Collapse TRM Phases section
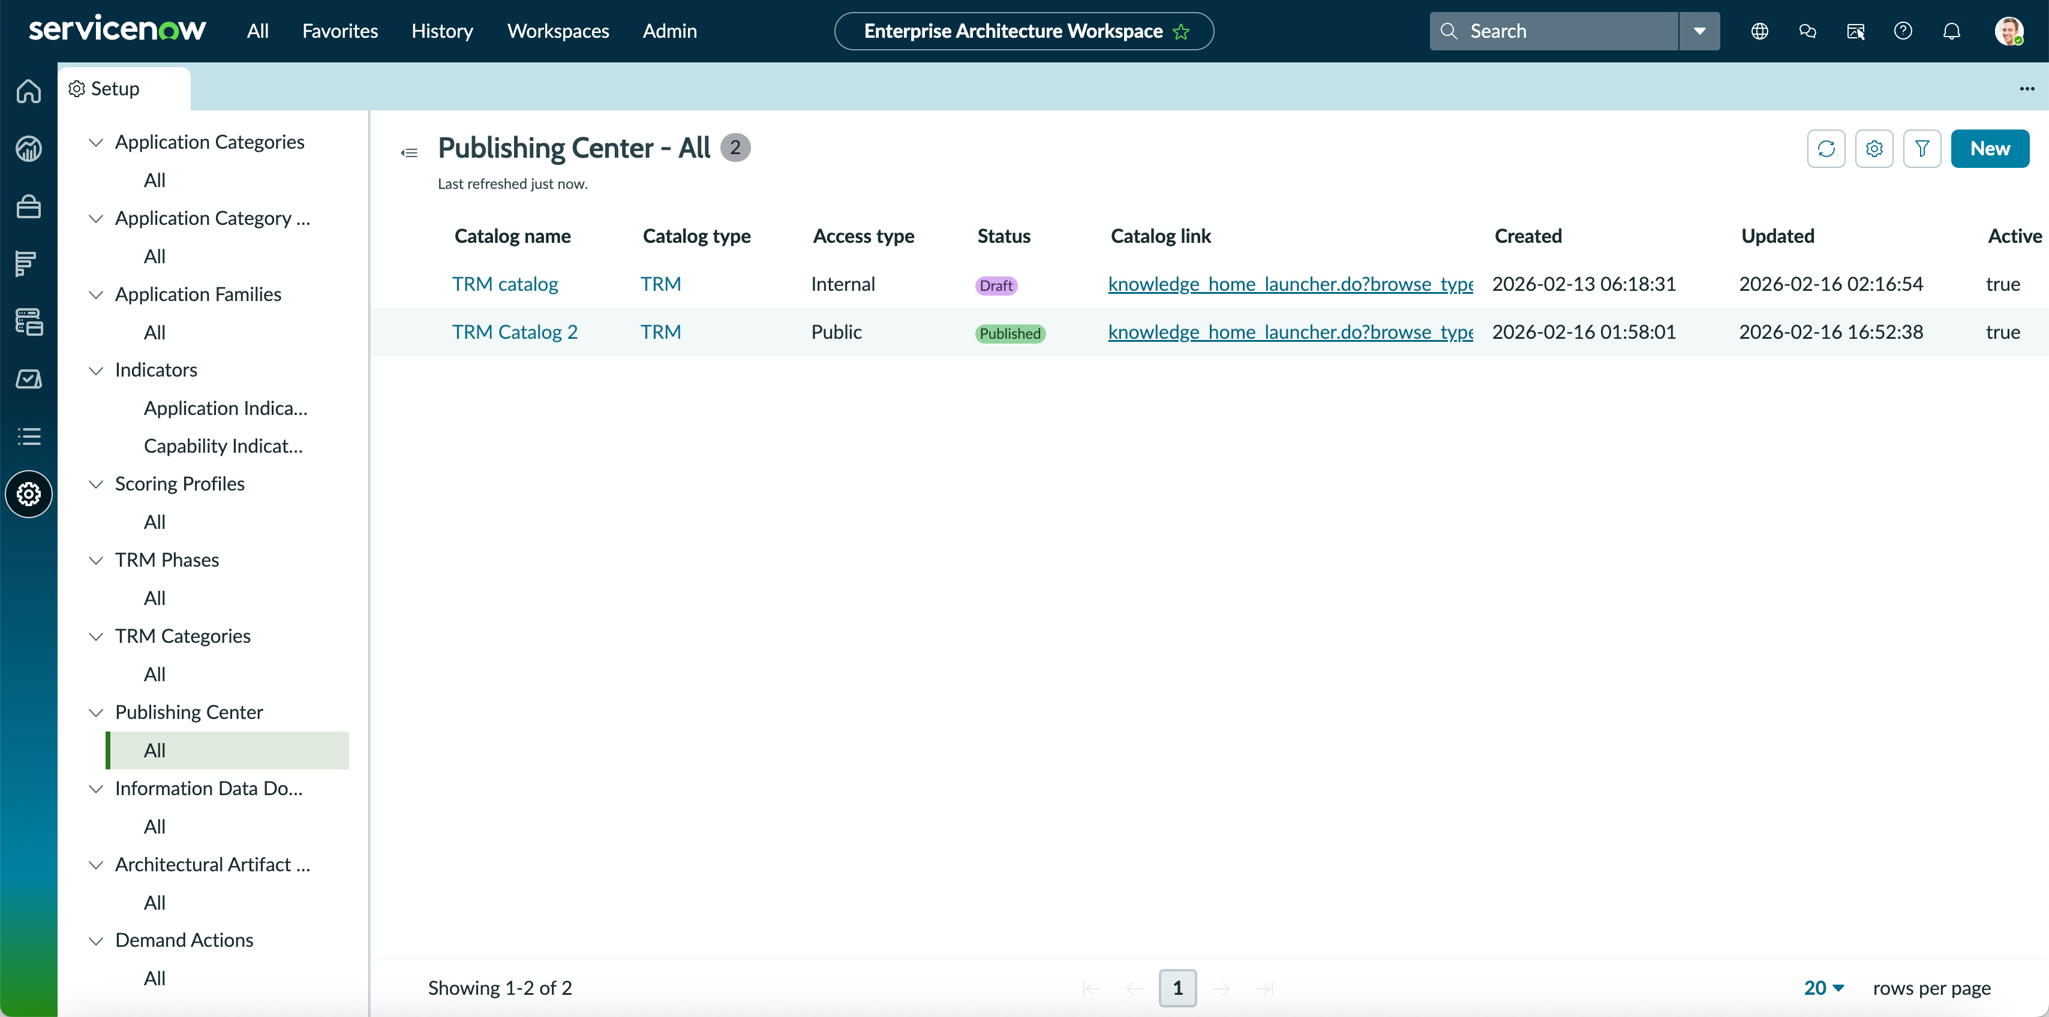This screenshot has height=1017, width=2049. coord(95,561)
